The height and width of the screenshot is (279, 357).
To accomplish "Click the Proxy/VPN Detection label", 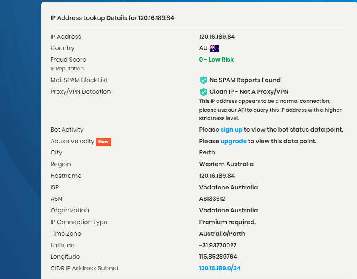I will (81, 92).
